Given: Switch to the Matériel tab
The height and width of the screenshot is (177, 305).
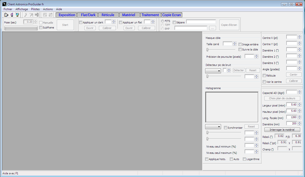Looking at the screenshot, I should [129, 15].
